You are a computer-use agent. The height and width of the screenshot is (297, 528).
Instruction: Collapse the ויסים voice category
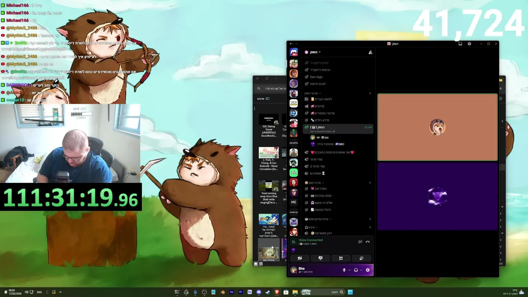311,227
